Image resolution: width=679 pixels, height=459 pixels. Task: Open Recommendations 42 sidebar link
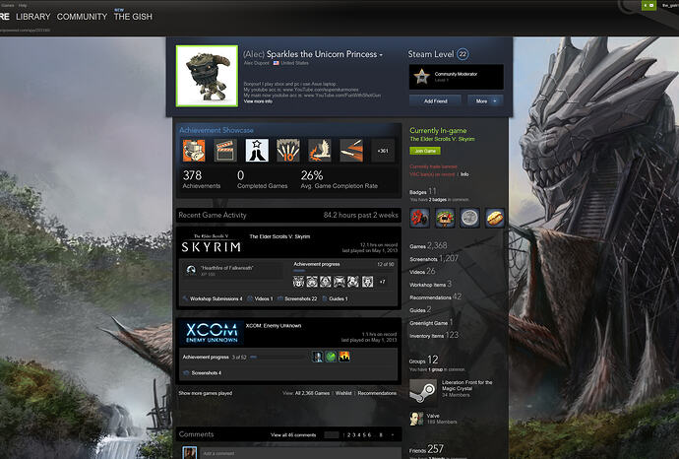435,296
